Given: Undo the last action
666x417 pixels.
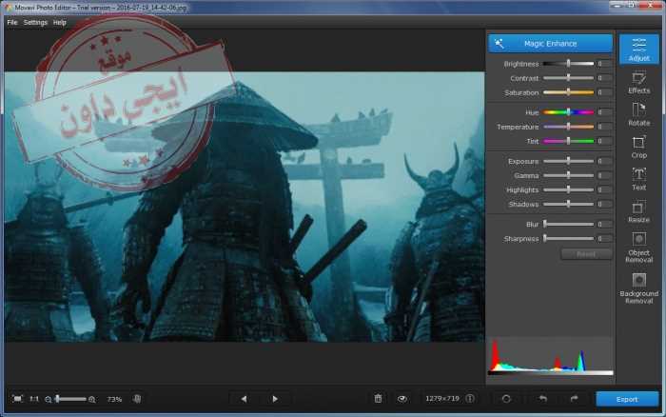Looking at the screenshot, I should point(542,399).
